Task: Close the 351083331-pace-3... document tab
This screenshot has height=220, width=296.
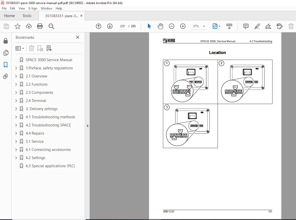Action: click(x=81, y=16)
